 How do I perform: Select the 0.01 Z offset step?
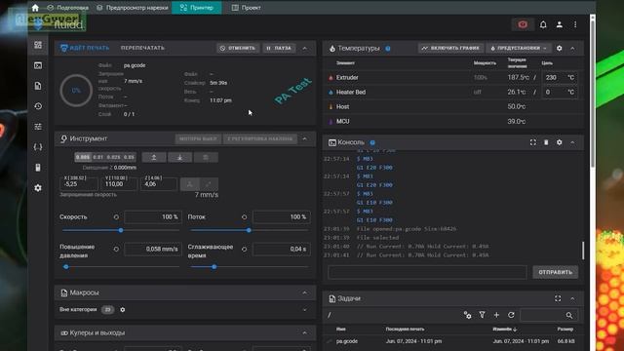tap(97, 158)
